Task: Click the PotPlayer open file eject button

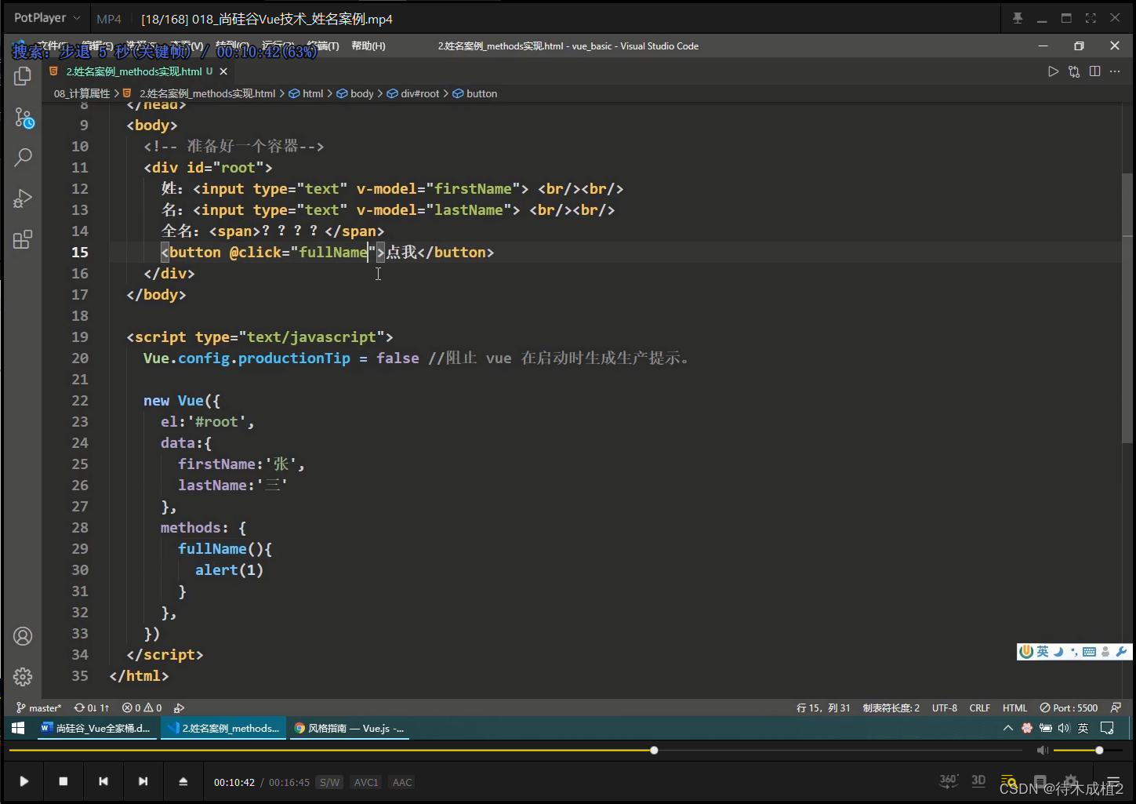Action: coord(183,781)
